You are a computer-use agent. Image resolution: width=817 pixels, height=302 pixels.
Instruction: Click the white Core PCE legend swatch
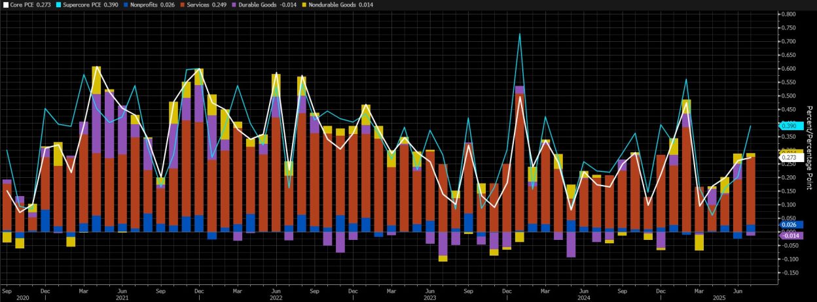[x=6, y=5]
